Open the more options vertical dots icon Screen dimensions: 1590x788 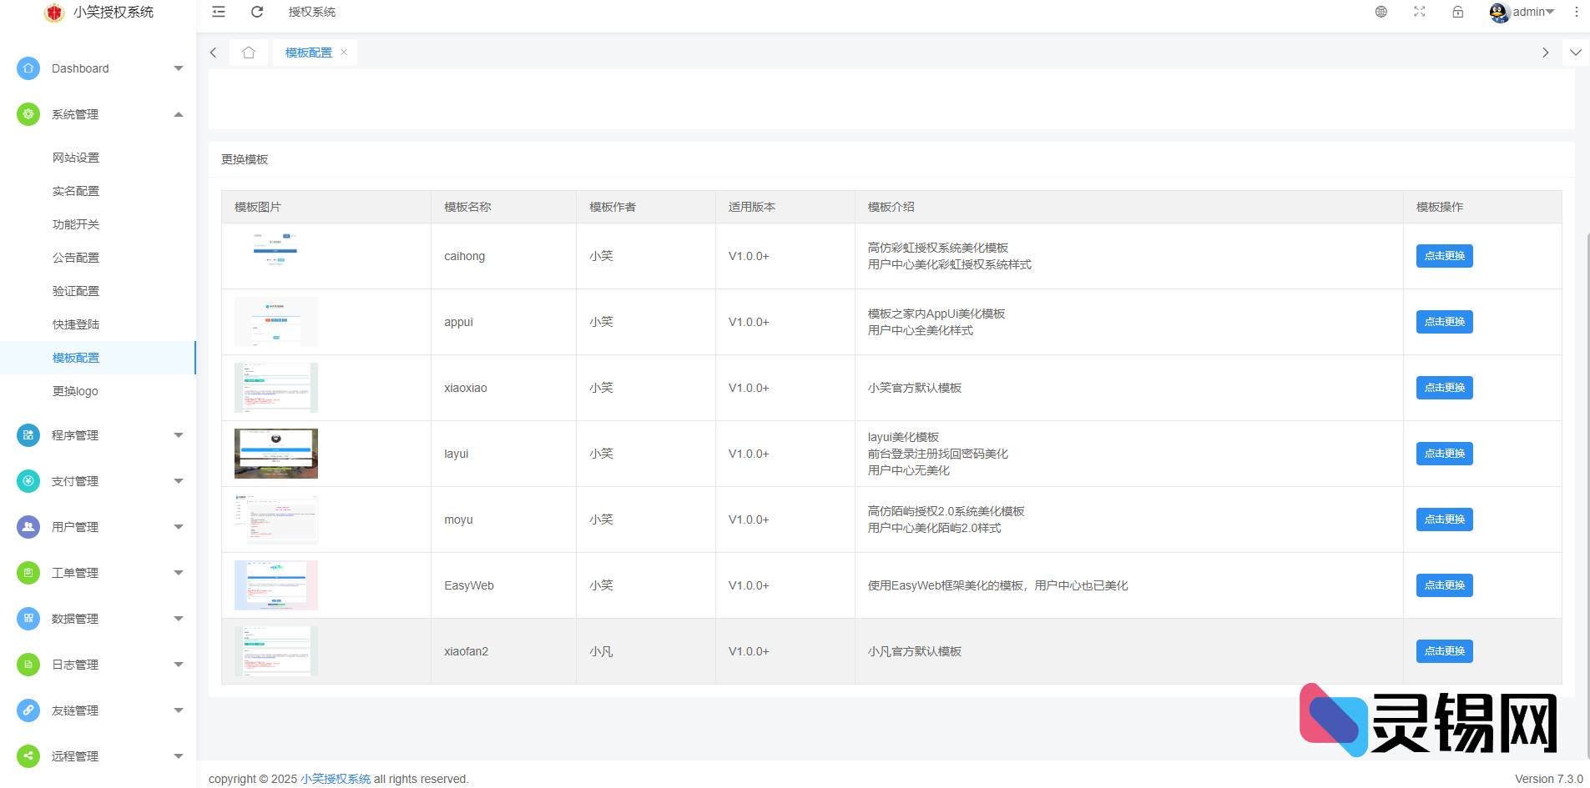1576,12
